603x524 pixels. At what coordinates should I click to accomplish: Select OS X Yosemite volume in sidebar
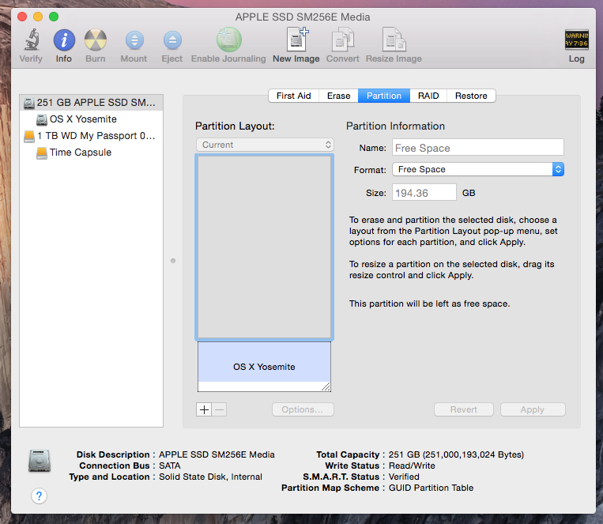(x=92, y=119)
